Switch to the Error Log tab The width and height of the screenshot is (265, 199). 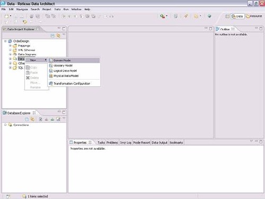pyautogui.click(x=126, y=142)
